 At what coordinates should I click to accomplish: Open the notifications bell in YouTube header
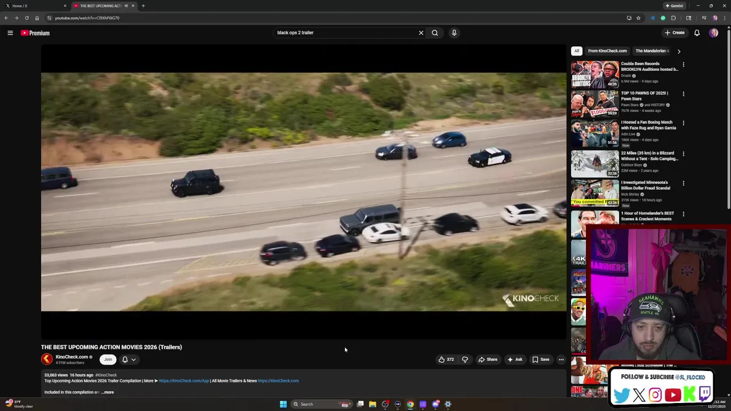coord(697,33)
